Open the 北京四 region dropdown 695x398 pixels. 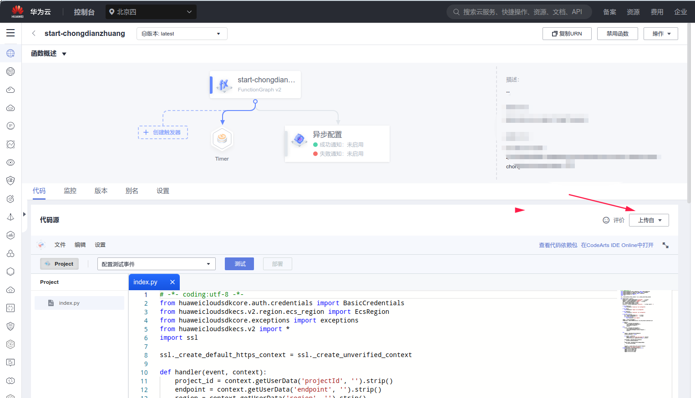coord(151,12)
